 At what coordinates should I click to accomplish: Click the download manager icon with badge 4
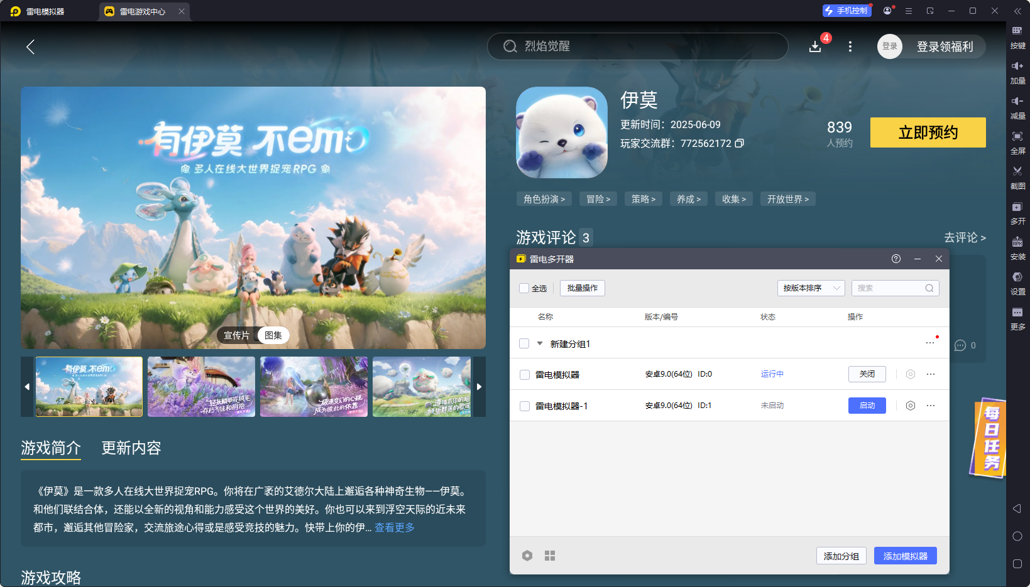pyautogui.click(x=814, y=46)
